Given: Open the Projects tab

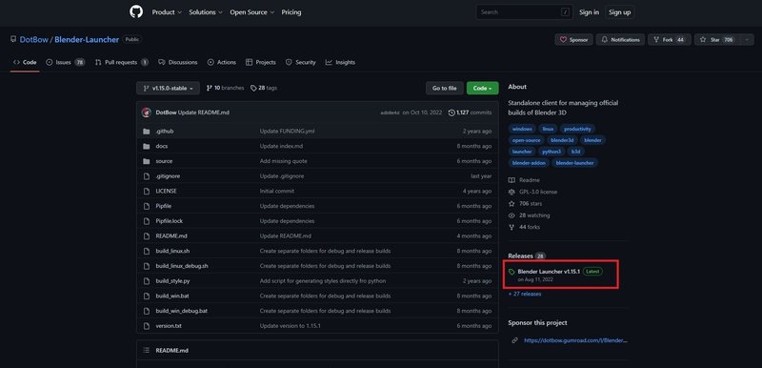Looking at the screenshot, I should click(x=260, y=62).
